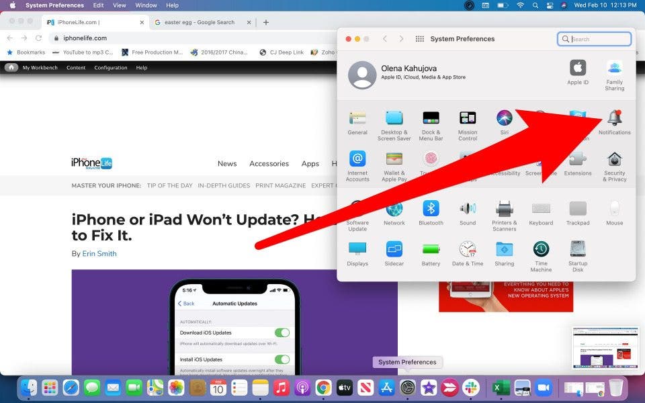Select the Time Machine icon
This screenshot has width=645, height=403.
click(x=541, y=250)
